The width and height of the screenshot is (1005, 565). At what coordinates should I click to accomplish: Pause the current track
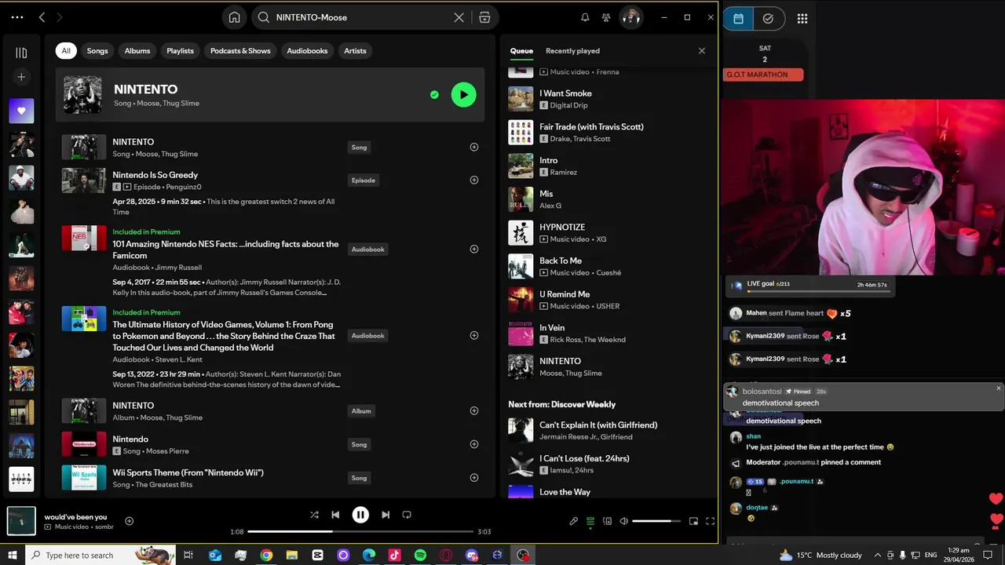pos(360,515)
